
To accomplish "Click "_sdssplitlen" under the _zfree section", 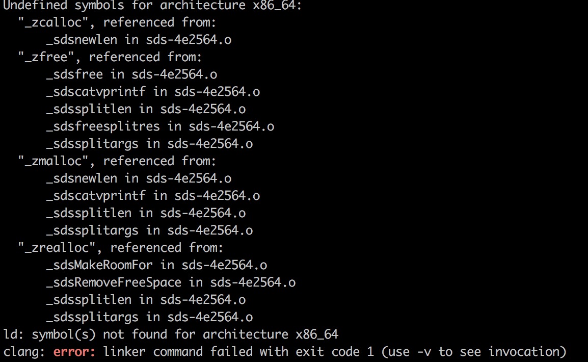I will click(x=89, y=109).
